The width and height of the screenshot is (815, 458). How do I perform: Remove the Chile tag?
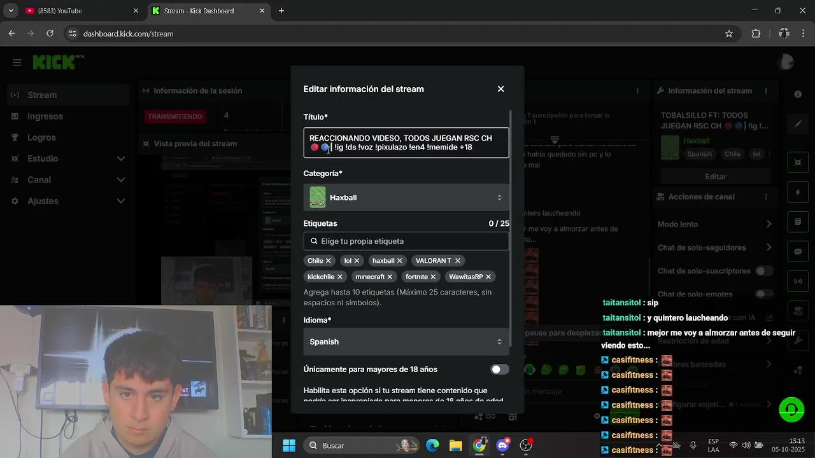(x=329, y=261)
